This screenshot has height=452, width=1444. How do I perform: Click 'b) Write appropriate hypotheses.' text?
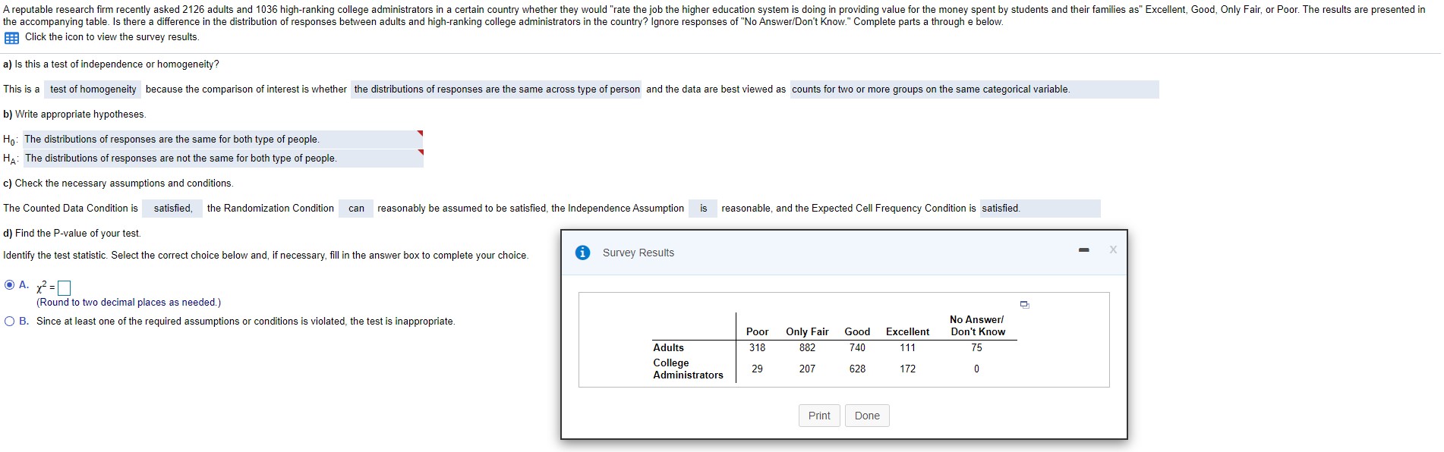coord(74,115)
